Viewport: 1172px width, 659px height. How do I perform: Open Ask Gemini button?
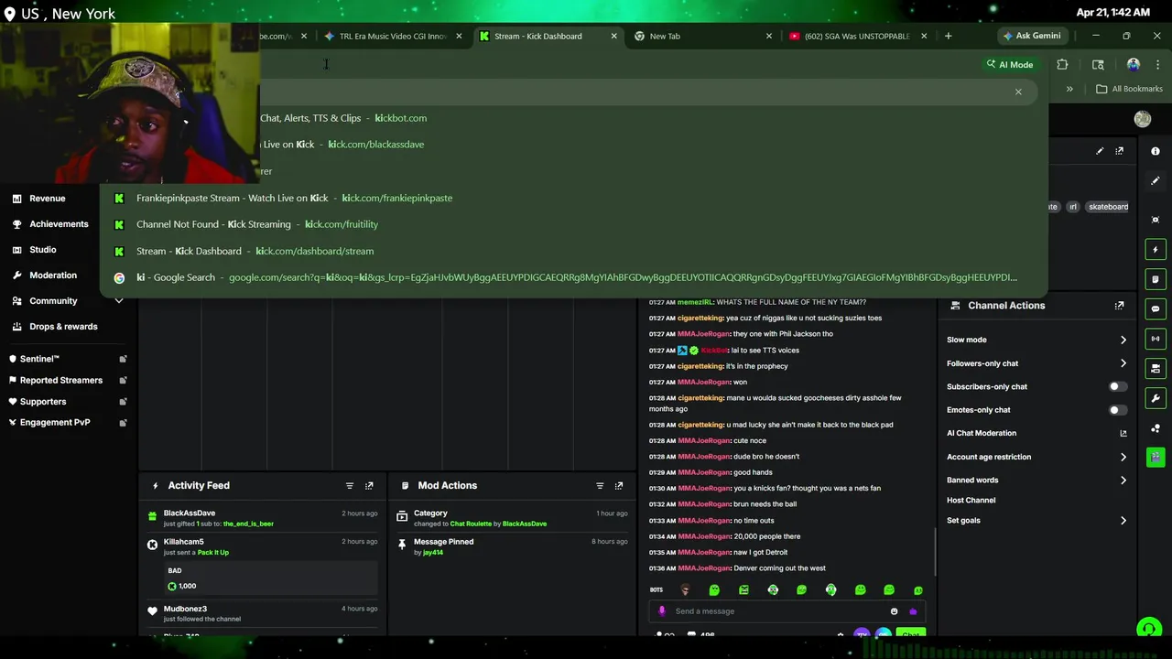pos(1032,36)
